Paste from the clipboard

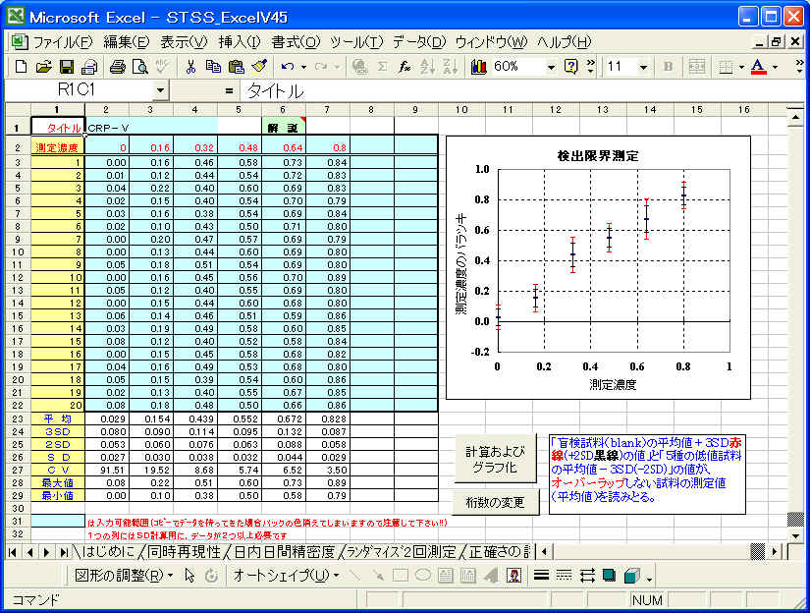point(236,67)
